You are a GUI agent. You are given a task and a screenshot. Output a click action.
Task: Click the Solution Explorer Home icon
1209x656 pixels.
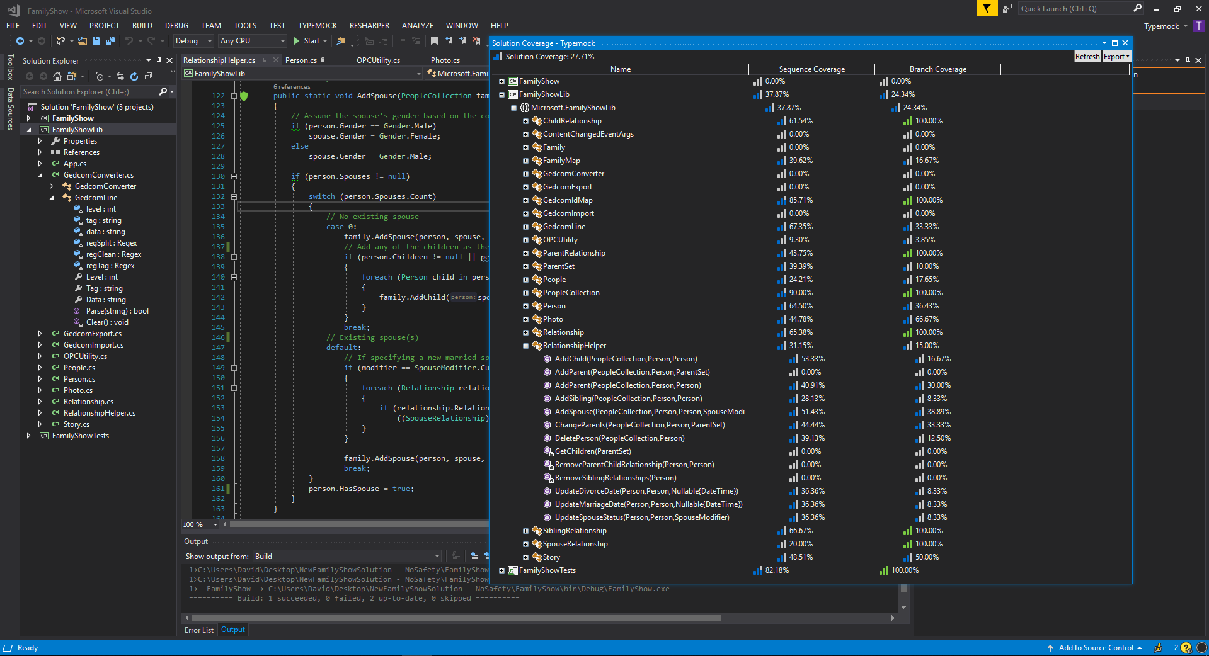[x=57, y=76]
